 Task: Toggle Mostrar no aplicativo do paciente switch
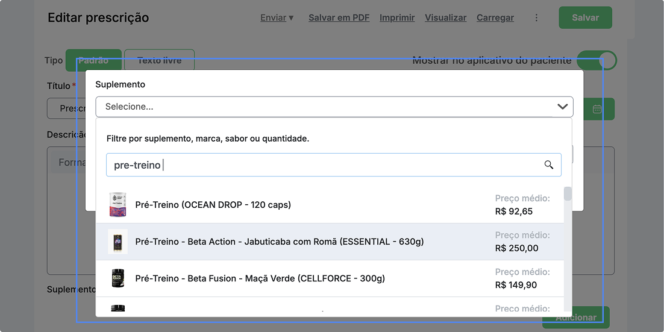(x=596, y=60)
